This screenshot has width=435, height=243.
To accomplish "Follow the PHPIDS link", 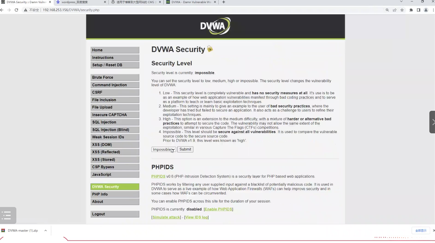I will click(x=158, y=176).
